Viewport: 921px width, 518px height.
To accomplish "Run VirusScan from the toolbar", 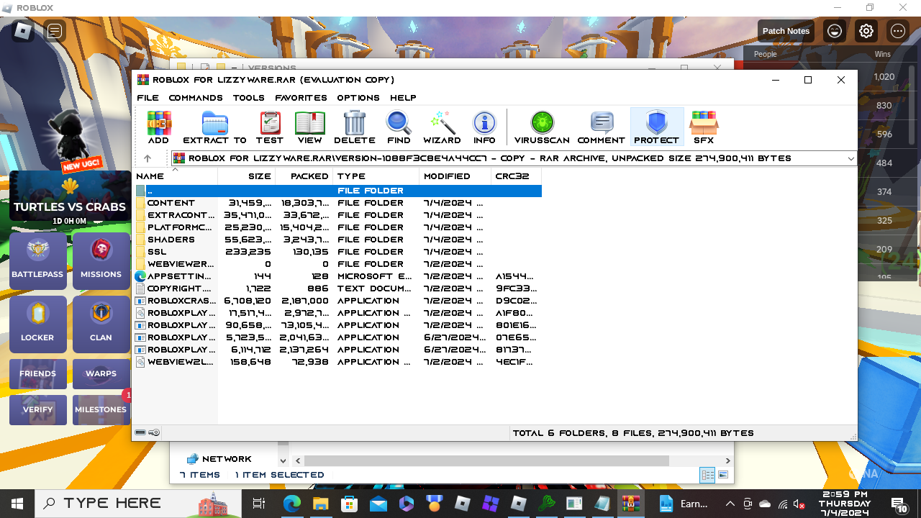I will tap(542, 127).
